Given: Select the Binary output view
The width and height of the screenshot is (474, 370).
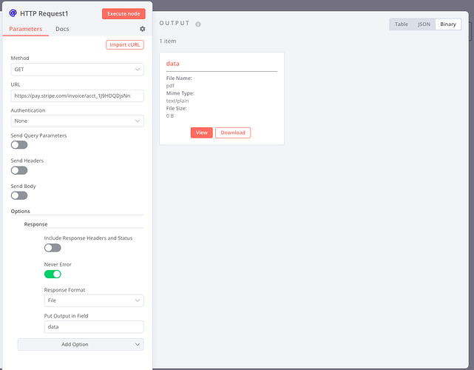Looking at the screenshot, I should 448,24.
